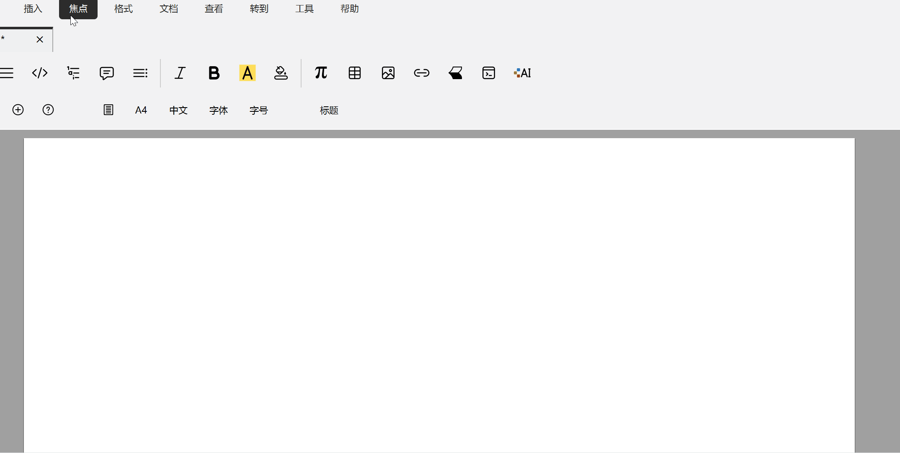Open the 工具 menu
The width and height of the screenshot is (900, 453).
(304, 9)
